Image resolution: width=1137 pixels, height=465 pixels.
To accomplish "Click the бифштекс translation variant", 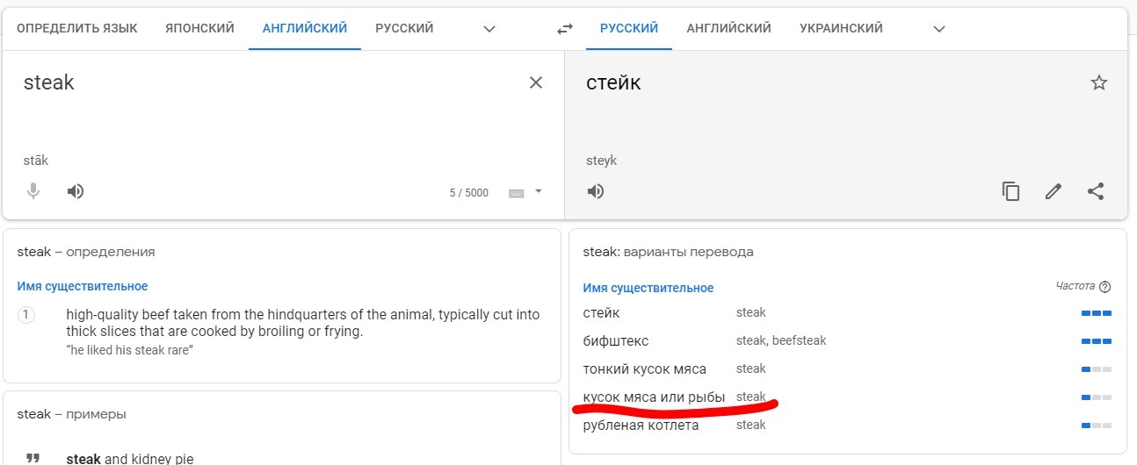I will (616, 340).
